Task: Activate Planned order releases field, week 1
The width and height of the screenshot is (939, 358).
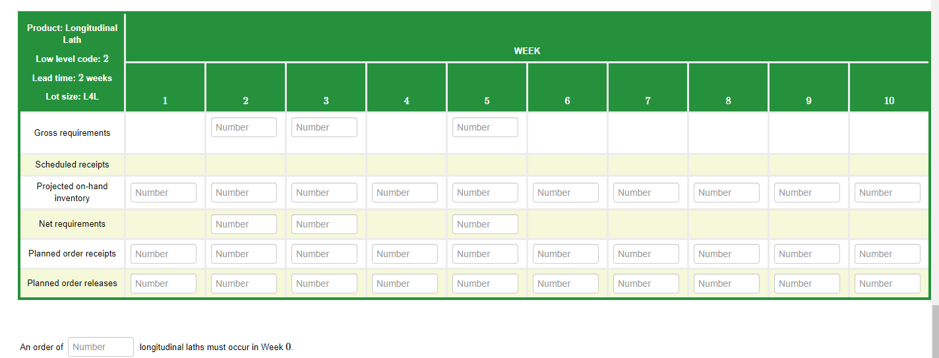Action: pos(164,283)
